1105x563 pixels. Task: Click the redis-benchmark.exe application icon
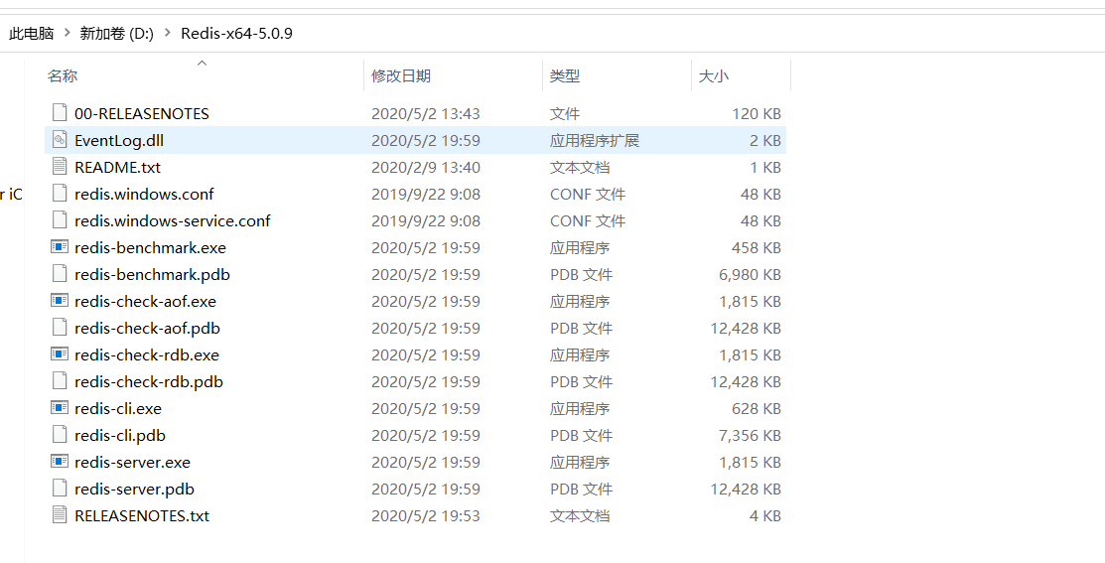pos(60,246)
